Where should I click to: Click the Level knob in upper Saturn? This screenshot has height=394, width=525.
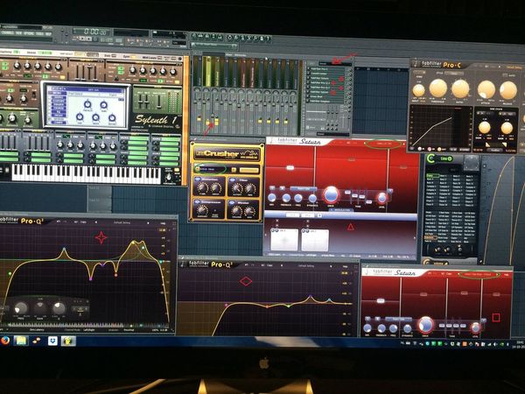(x=381, y=198)
